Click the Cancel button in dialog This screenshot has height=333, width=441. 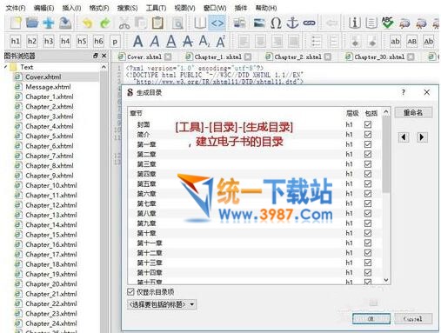(413, 319)
